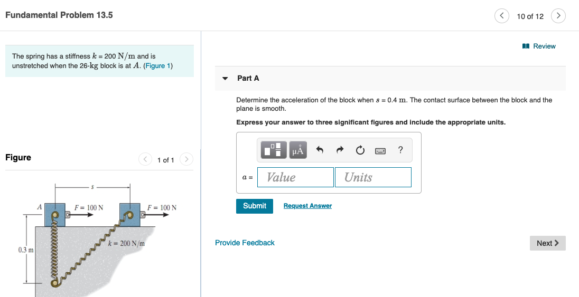
Task: Click the Request Answer link
Action: (x=307, y=206)
